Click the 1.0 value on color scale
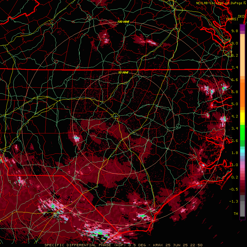This screenshot has width=247, height=247. coord(235,165)
